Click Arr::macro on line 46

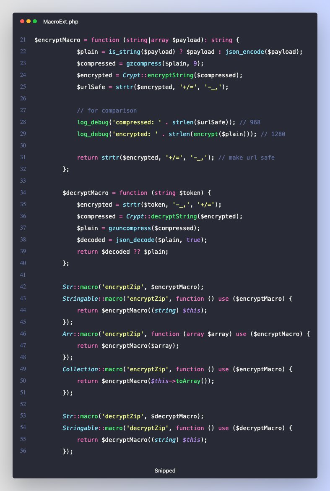81,334
